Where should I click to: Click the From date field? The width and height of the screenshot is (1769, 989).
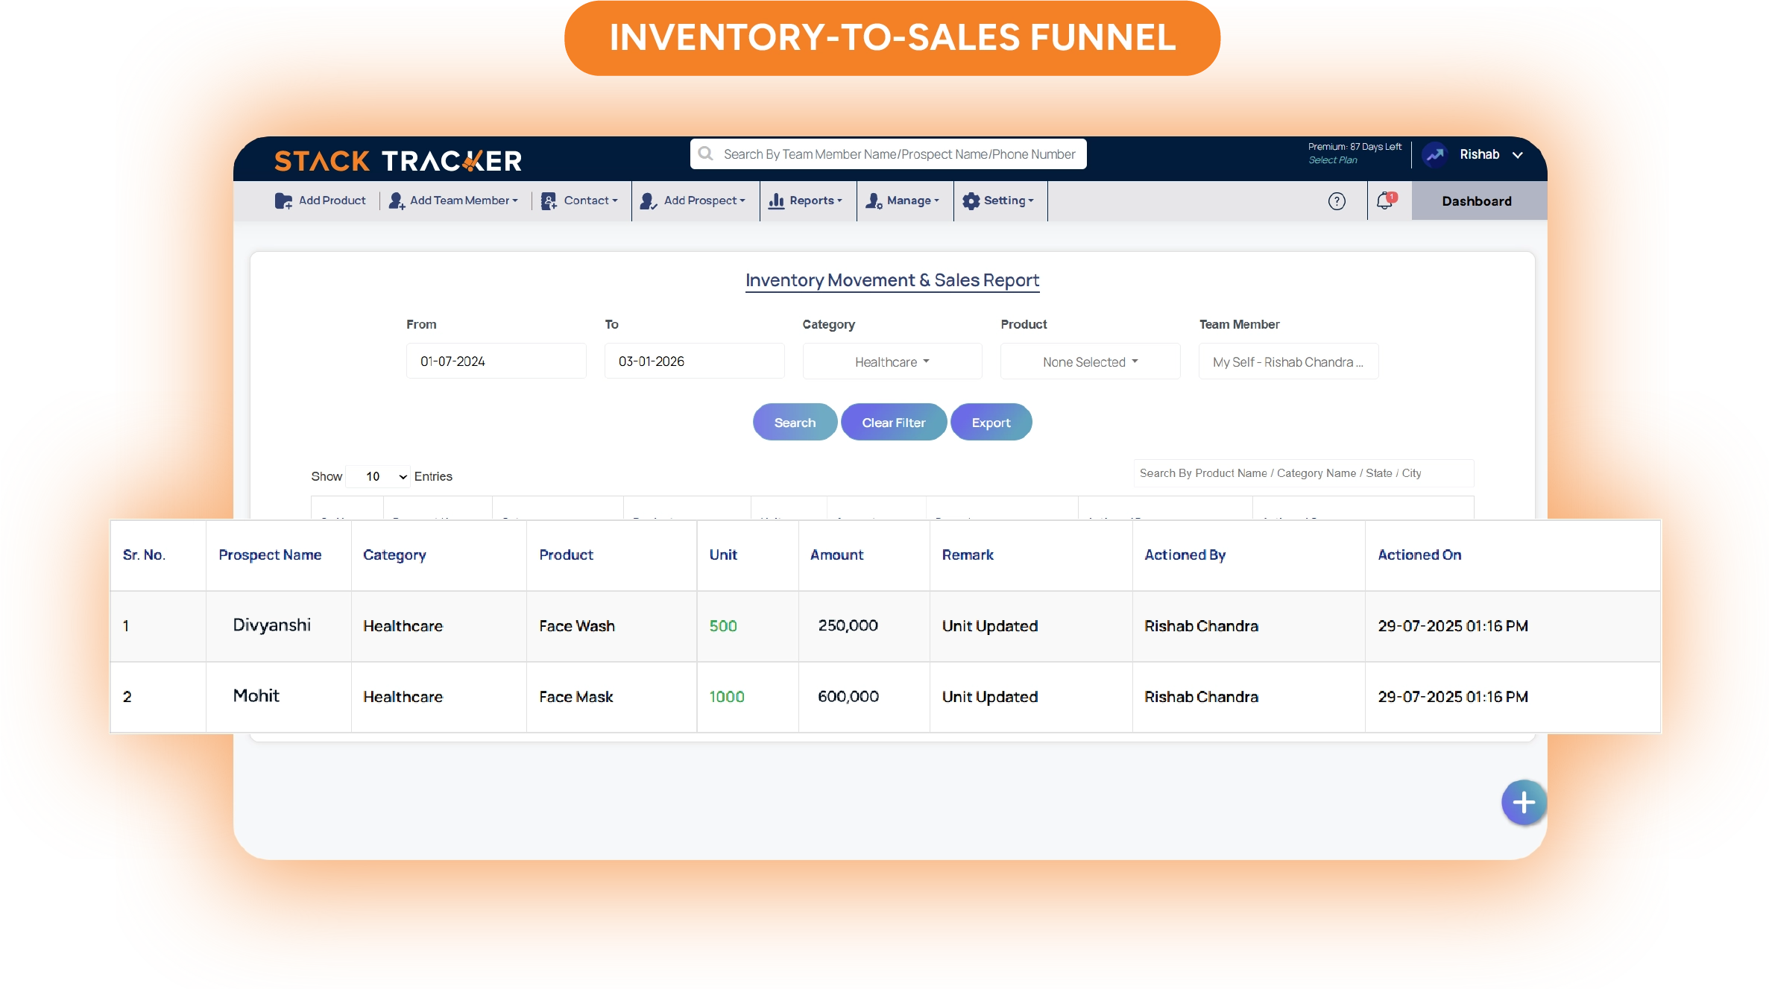click(496, 361)
